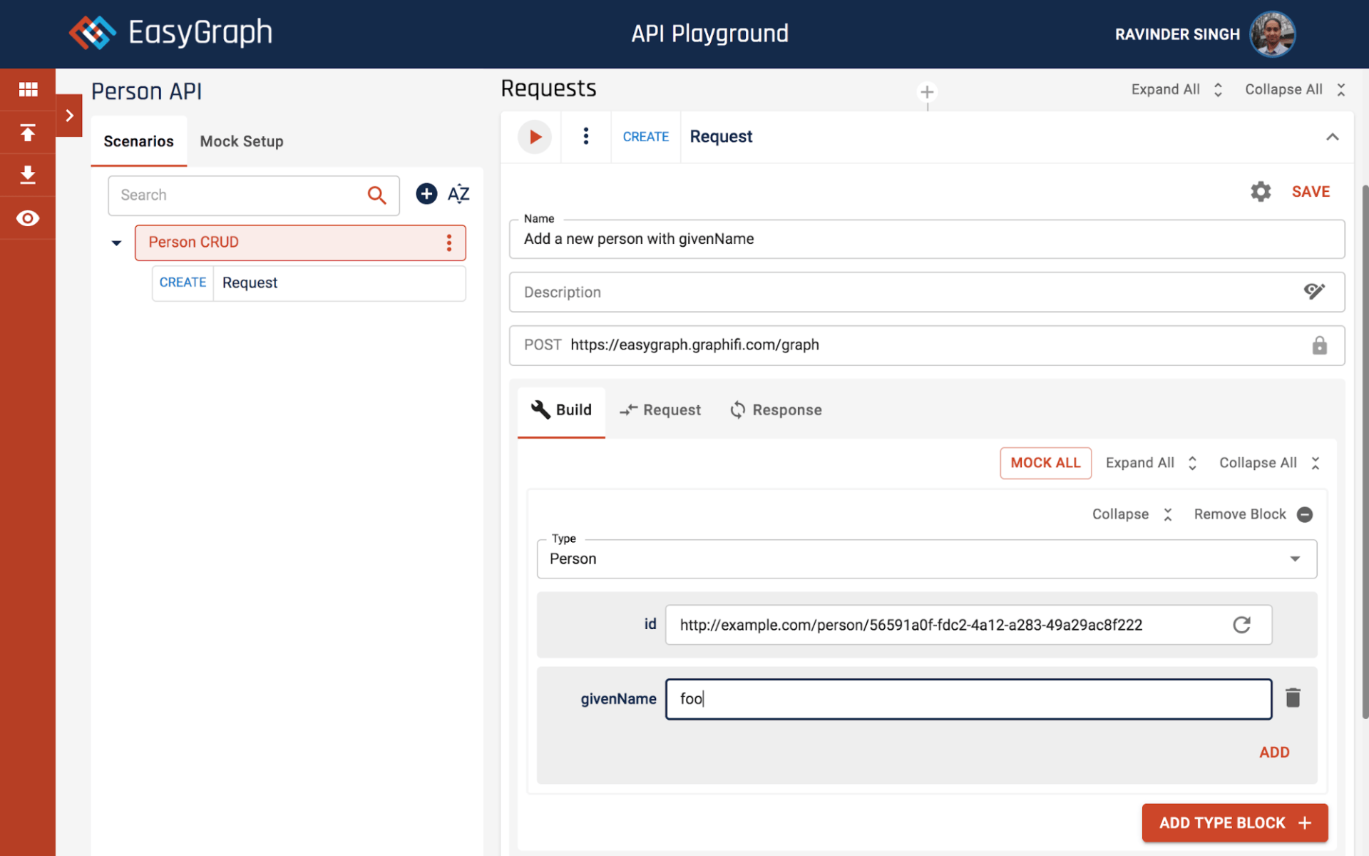Screen dimensions: 1369x856
Task: Click the download icon in red sidebar
Action: (28, 175)
